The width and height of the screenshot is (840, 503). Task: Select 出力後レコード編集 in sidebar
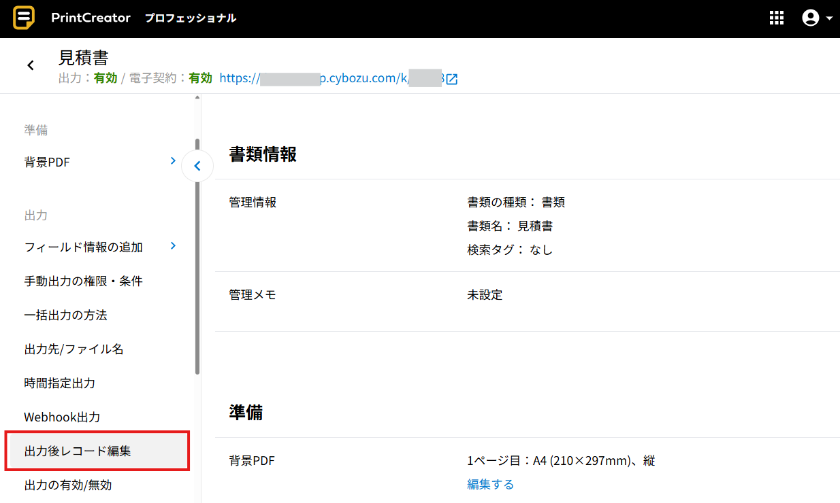pyautogui.click(x=78, y=451)
